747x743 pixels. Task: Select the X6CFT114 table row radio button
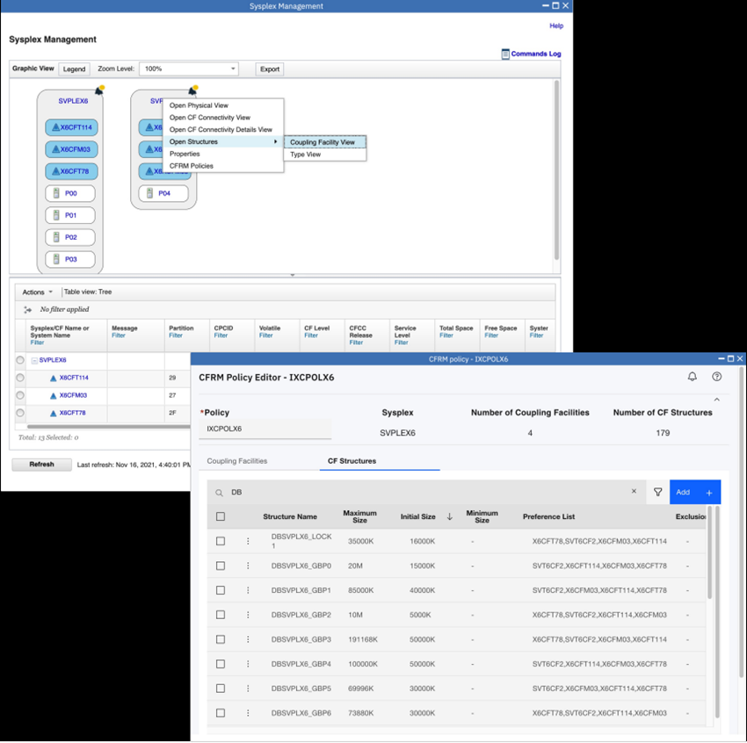(20, 378)
